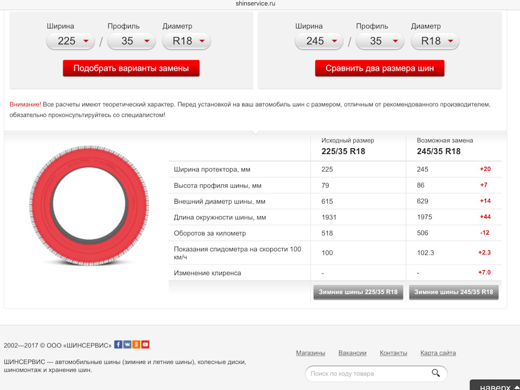Select the Высота профиля шины, мм label

[218, 185]
